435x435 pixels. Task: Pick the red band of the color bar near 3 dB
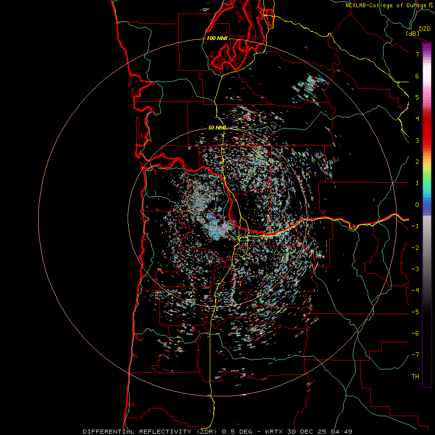point(427,136)
